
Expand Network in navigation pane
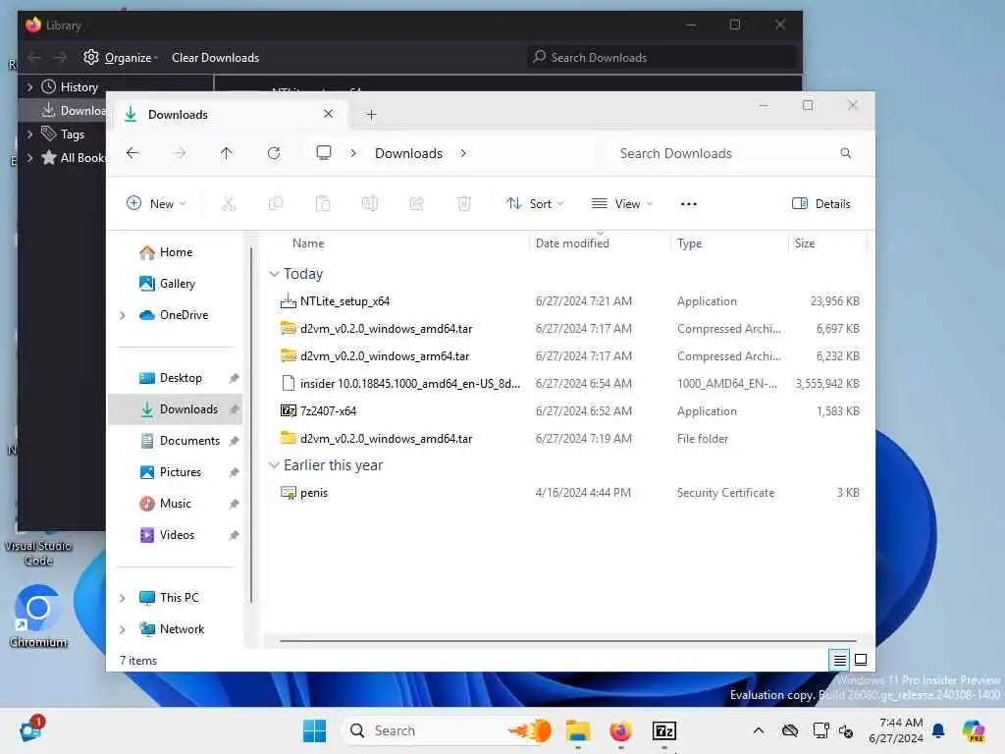pyautogui.click(x=123, y=629)
